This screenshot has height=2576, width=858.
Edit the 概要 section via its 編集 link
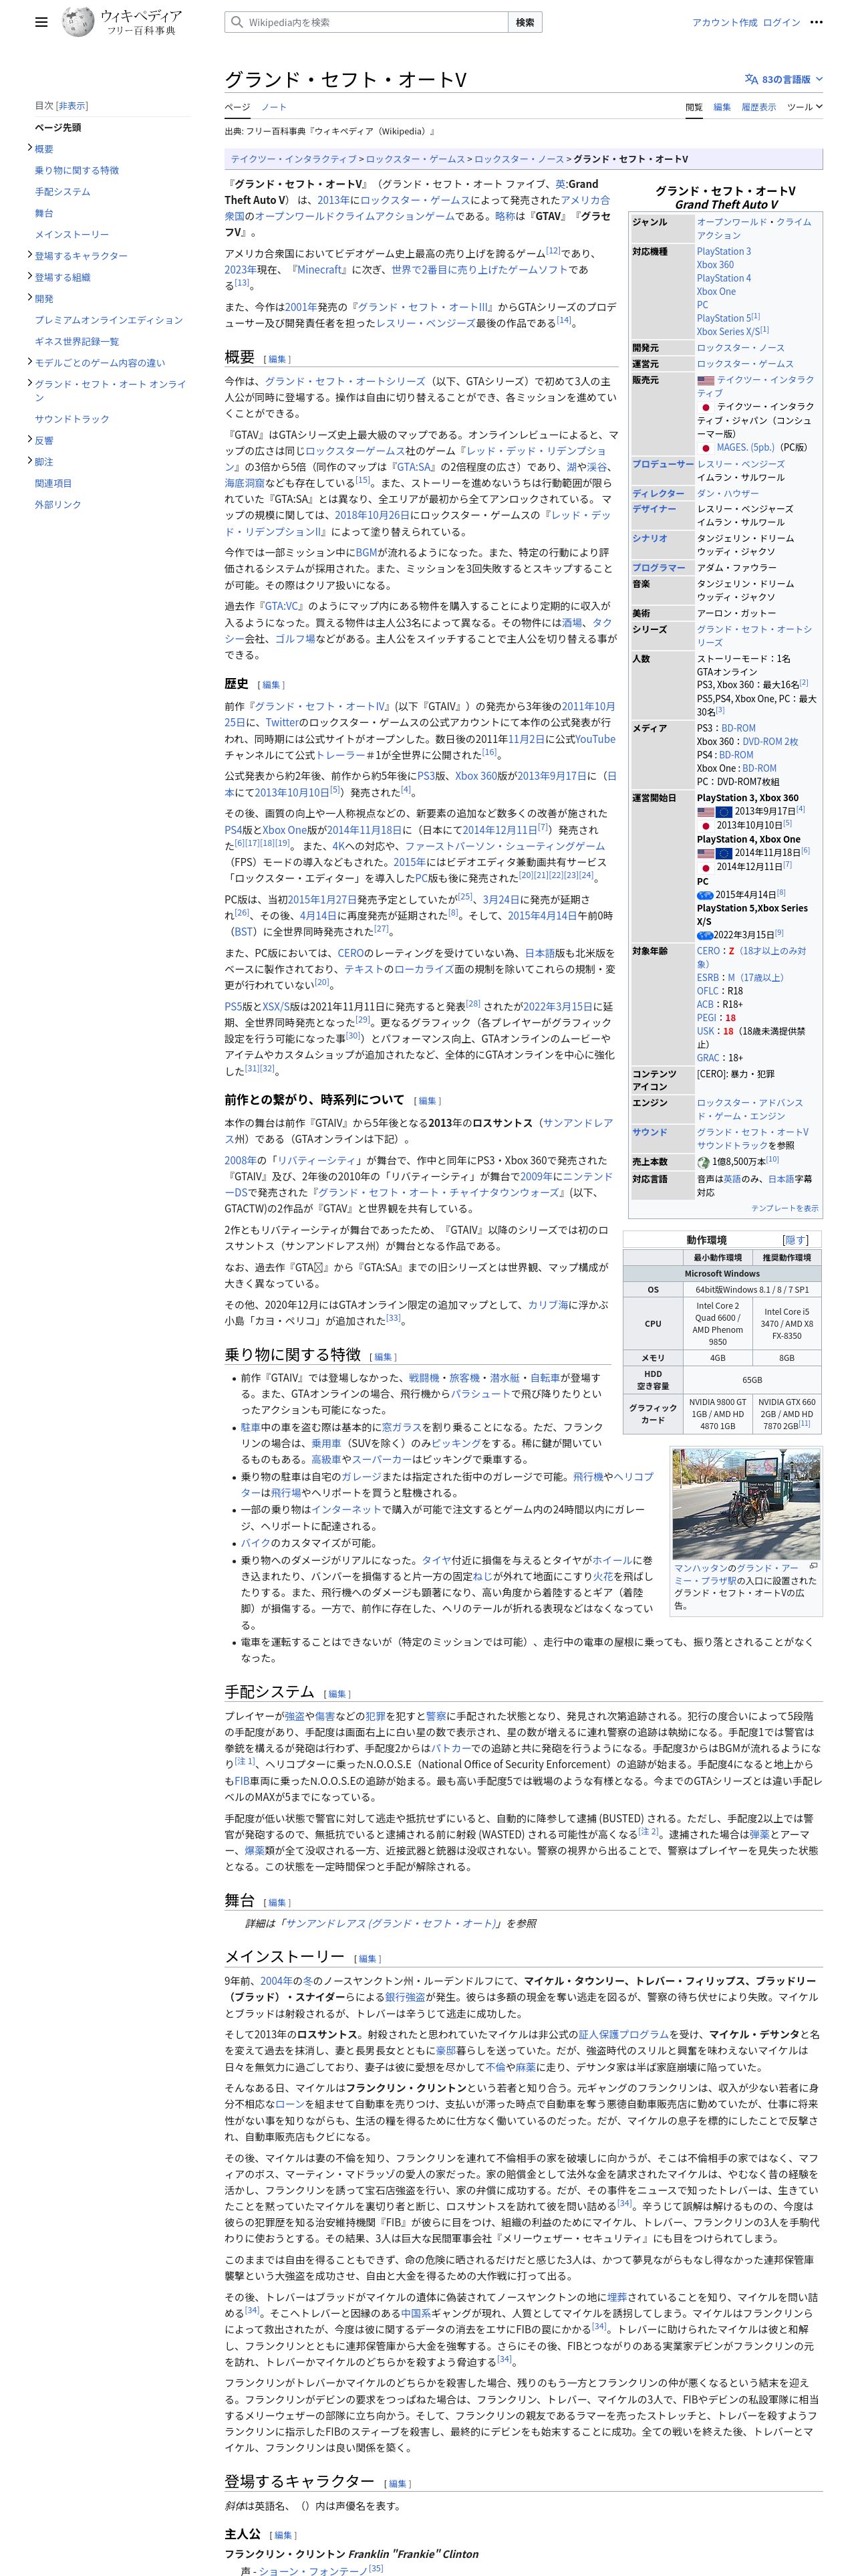(277, 359)
